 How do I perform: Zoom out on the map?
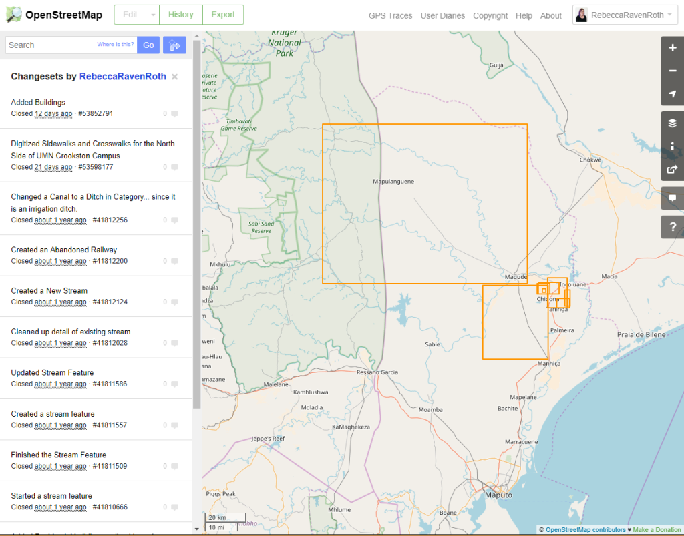click(x=672, y=71)
